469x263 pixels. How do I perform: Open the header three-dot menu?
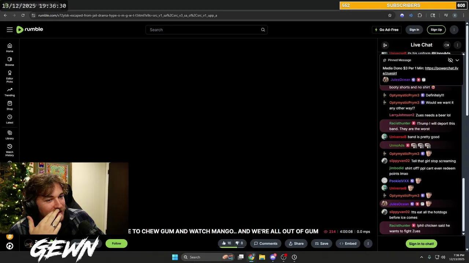tap(454, 30)
